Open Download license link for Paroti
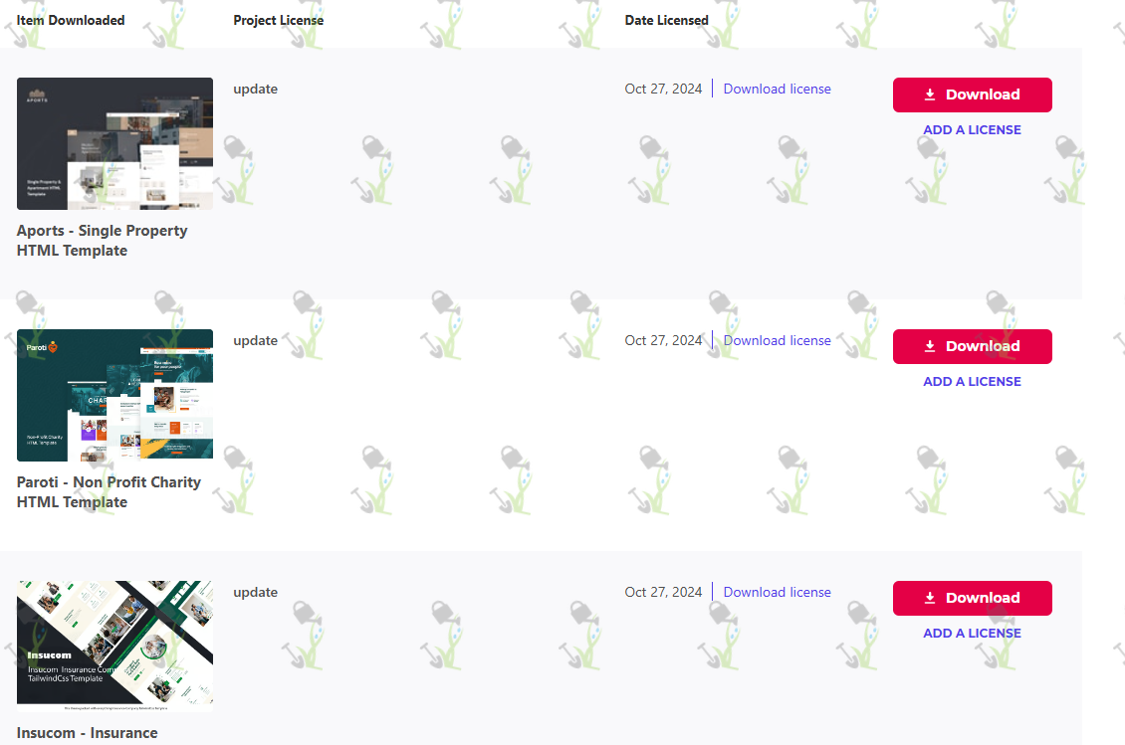Image resolution: width=1125 pixels, height=745 pixels. pos(777,340)
